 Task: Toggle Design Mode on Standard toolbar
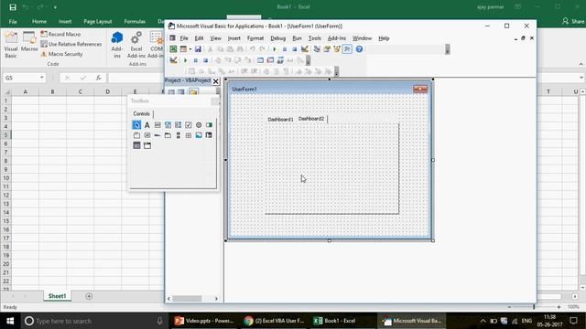point(305,49)
